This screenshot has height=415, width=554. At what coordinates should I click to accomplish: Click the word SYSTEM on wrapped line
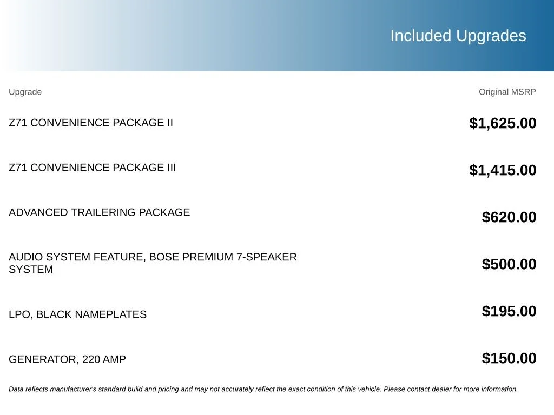(31, 270)
